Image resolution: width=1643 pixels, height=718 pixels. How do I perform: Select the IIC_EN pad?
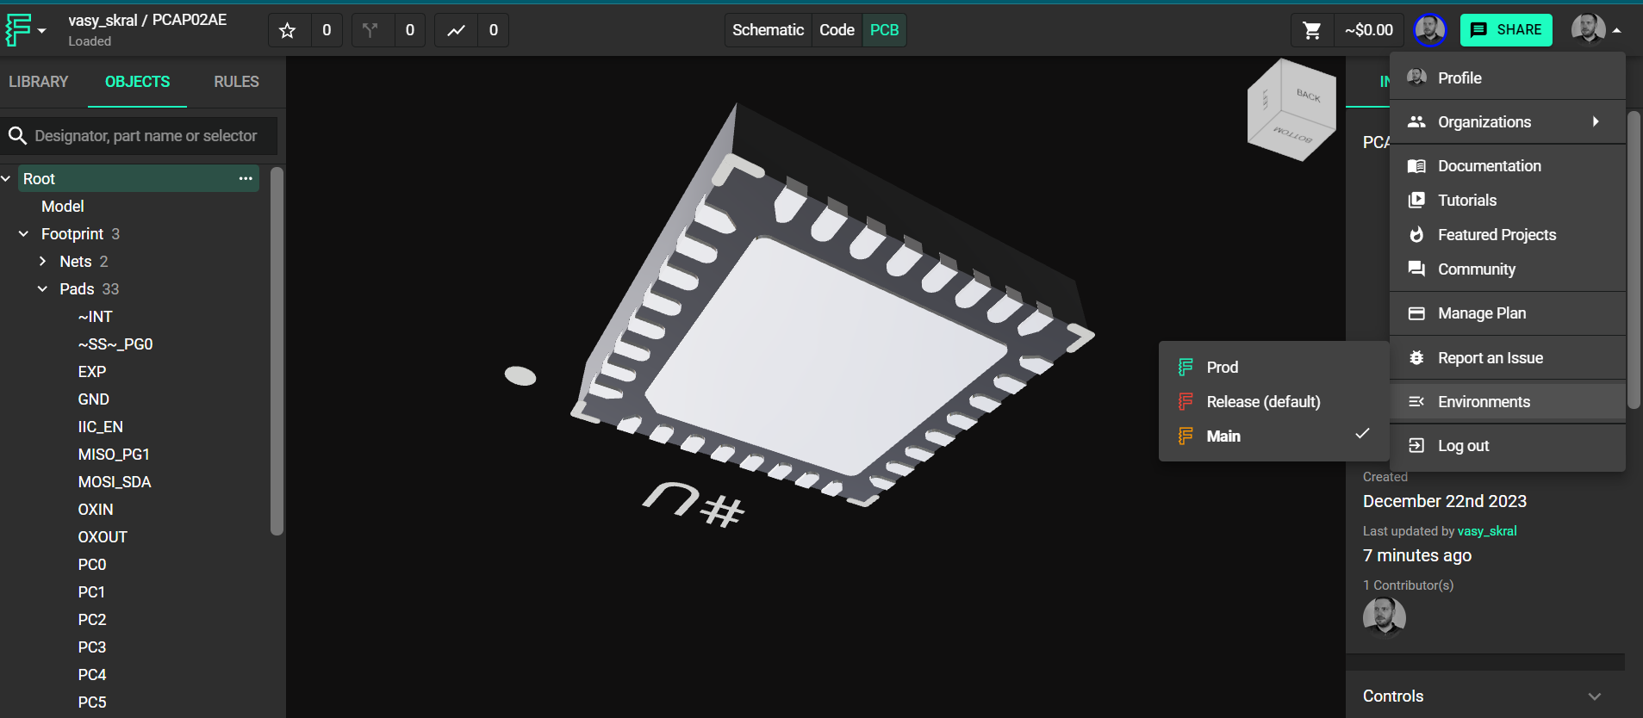[100, 426]
